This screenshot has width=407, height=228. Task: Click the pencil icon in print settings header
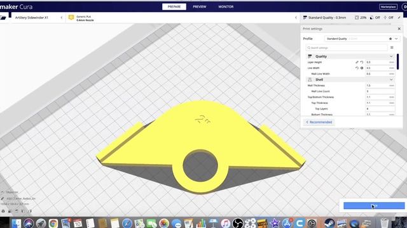click(399, 17)
